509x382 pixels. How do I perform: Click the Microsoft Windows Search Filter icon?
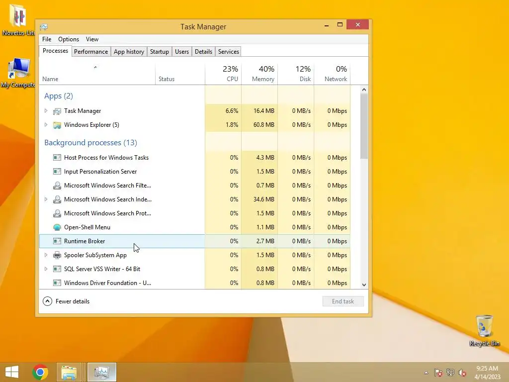tap(57, 186)
